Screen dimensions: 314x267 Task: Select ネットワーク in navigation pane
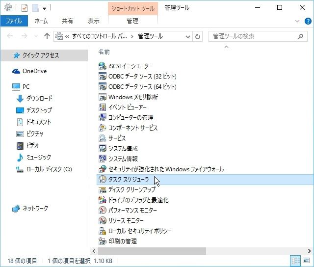[30, 209]
